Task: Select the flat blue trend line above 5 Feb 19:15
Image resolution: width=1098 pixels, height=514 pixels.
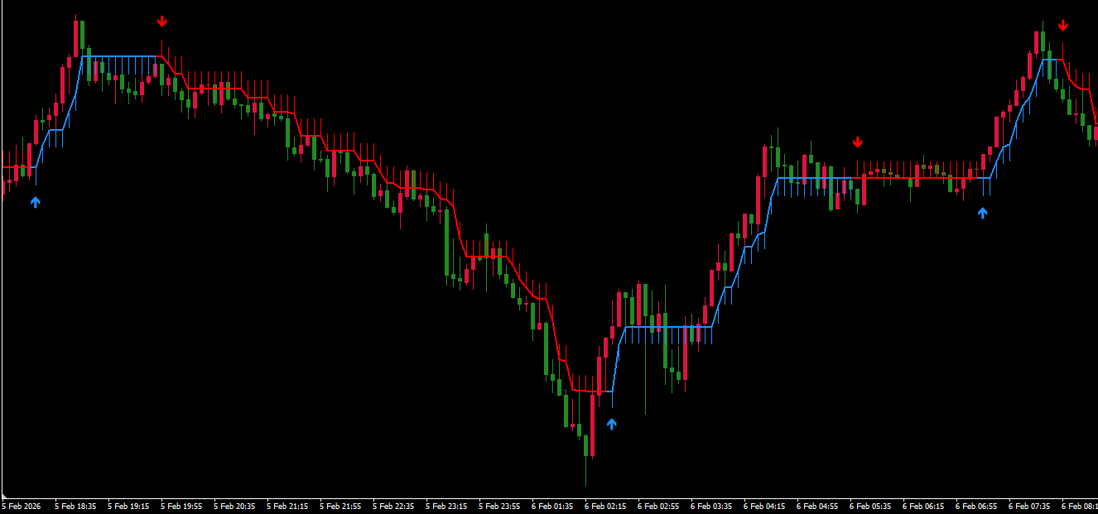Action: click(x=124, y=56)
